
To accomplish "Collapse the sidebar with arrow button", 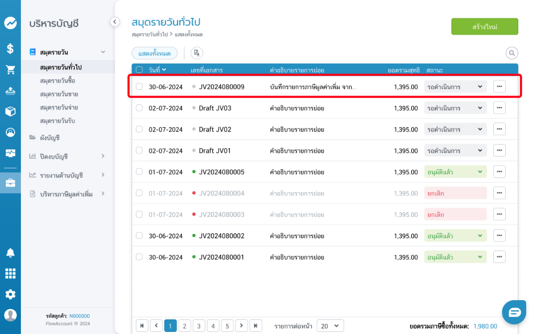I will point(115,21).
